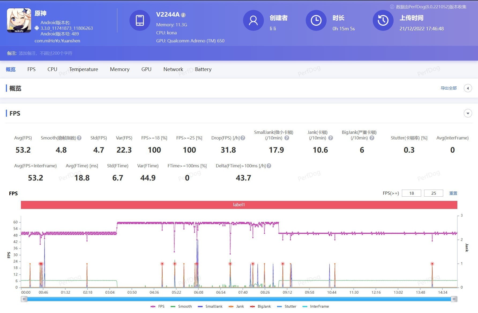The image size is (478, 313).
Task: Click the upload time history icon
Action: [x=383, y=20]
